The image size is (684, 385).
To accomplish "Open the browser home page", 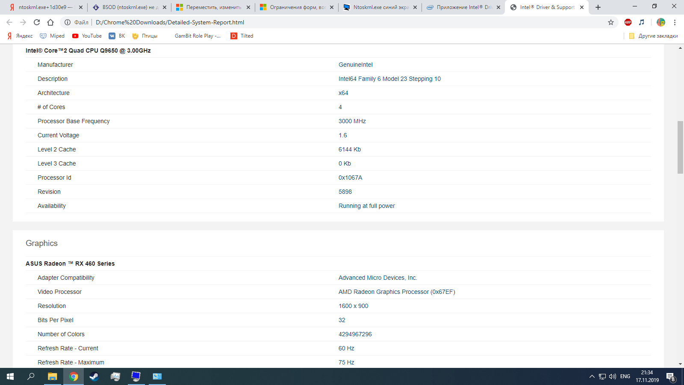I will coord(50,22).
